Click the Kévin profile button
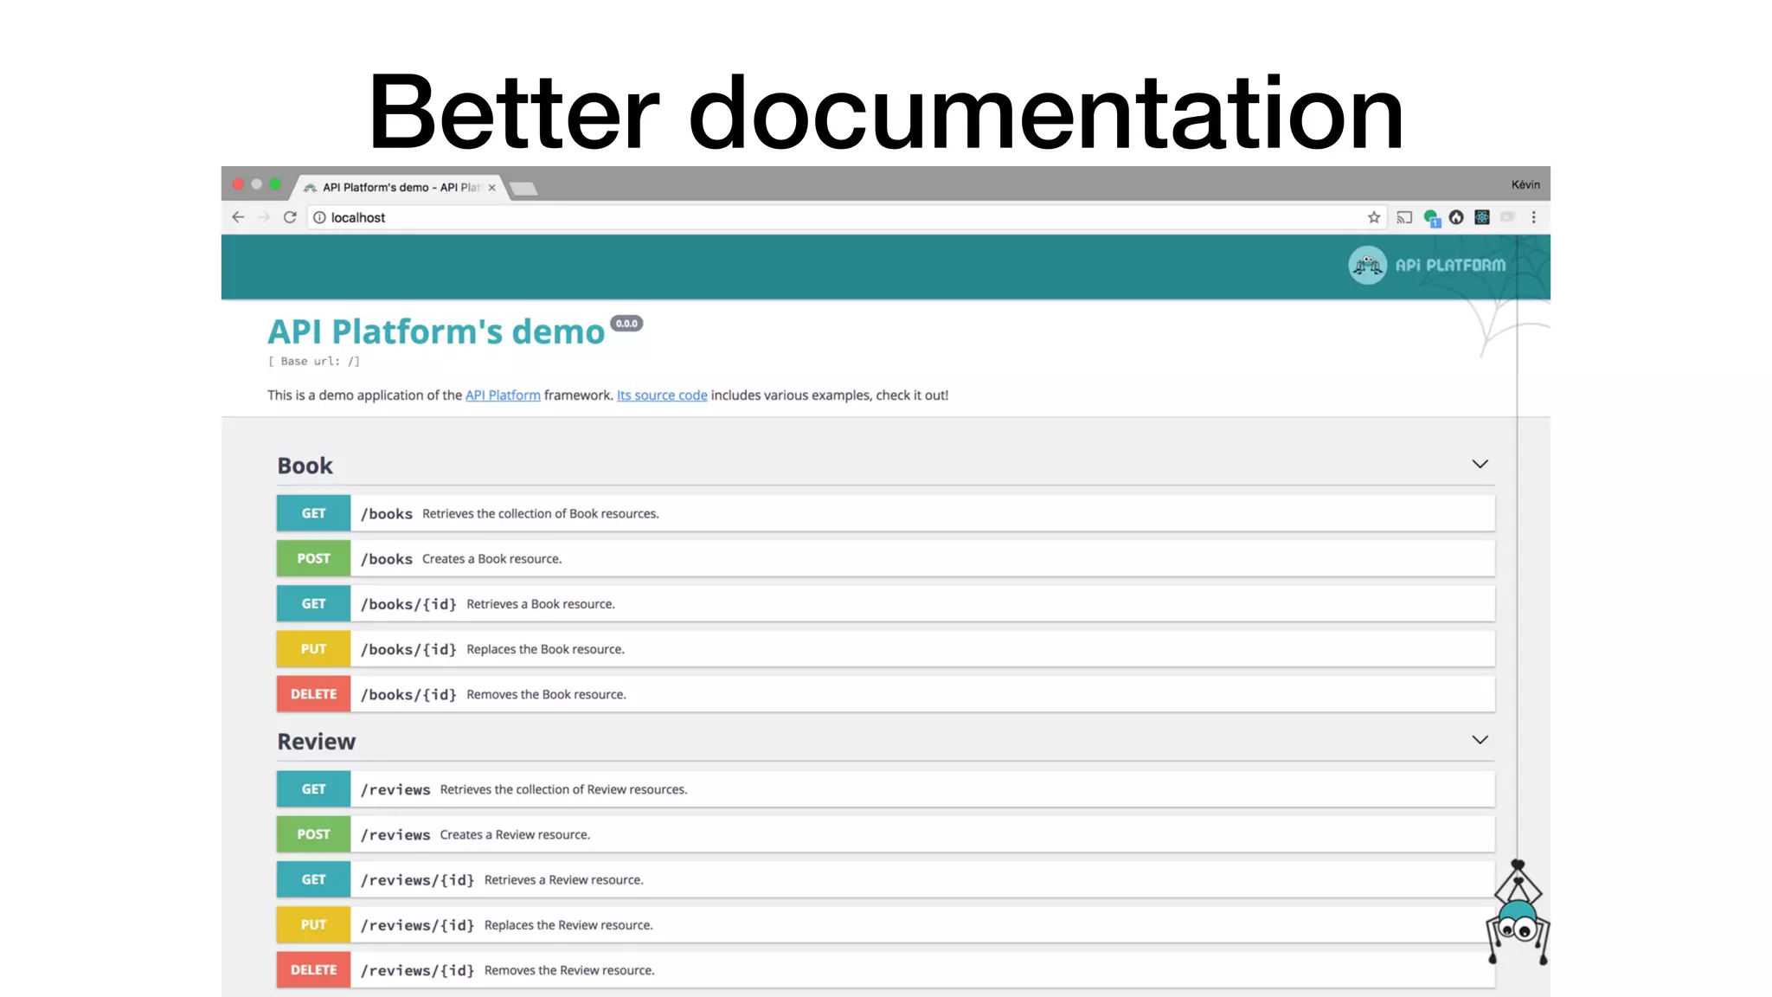 (1525, 184)
